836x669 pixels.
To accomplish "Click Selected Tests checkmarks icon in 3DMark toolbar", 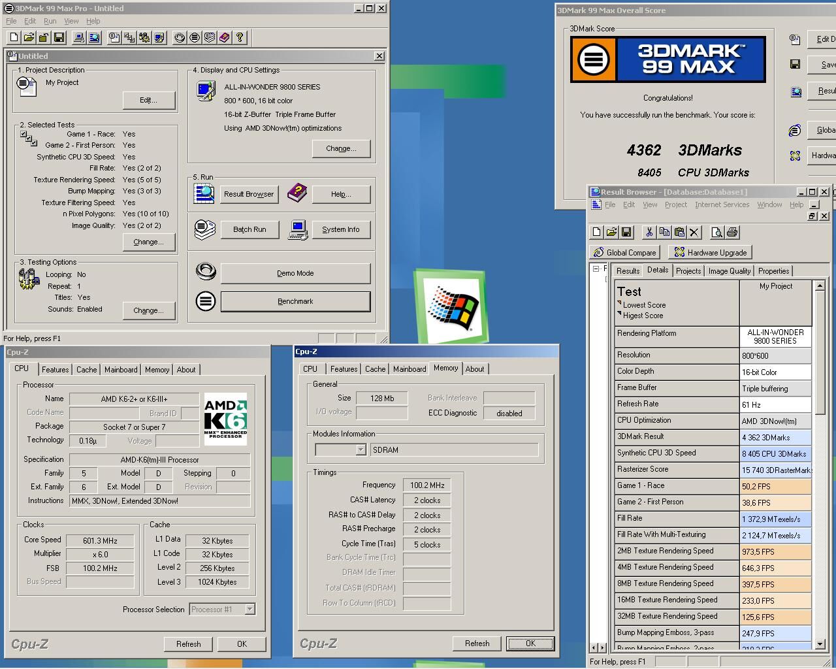I will pyautogui.click(x=129, y=38).
